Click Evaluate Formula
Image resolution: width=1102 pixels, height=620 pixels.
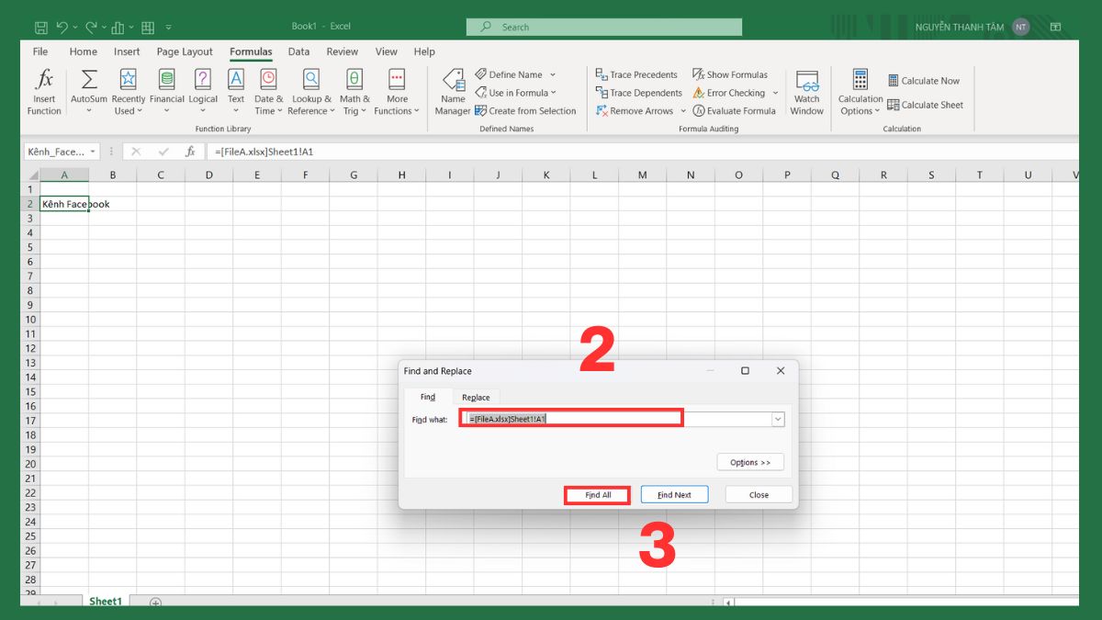click(x=735, y=111)
